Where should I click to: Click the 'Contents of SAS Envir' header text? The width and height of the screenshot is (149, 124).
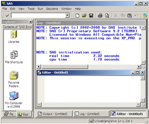click(17, 27)
